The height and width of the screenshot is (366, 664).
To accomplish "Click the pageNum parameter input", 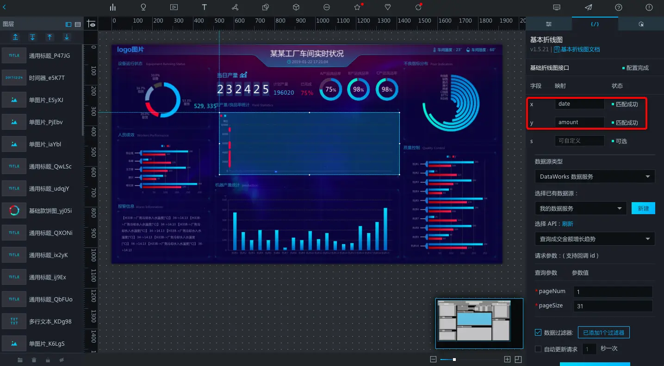I will 613,292.
